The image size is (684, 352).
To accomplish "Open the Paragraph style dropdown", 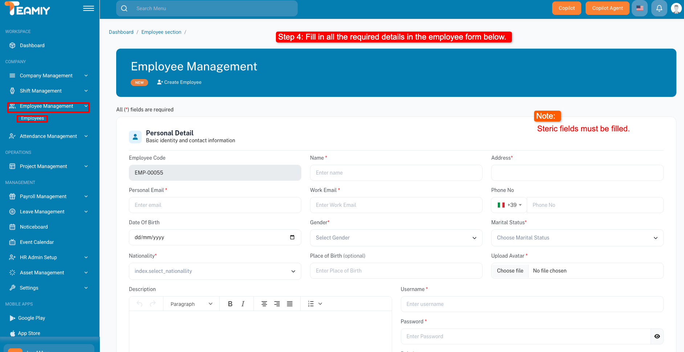I will [191, 304].
